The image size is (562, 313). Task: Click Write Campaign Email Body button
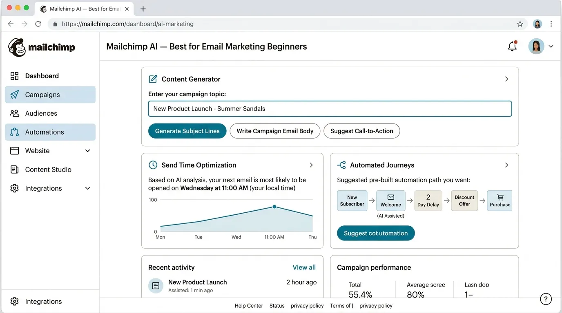(x=275, y=131)
